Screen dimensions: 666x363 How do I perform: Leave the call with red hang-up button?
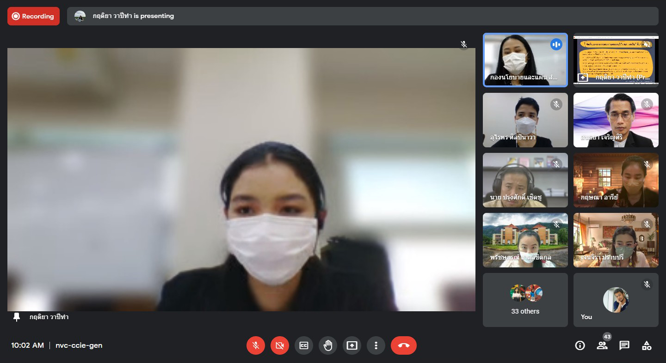pyautogui.click(x=403, y=345)
